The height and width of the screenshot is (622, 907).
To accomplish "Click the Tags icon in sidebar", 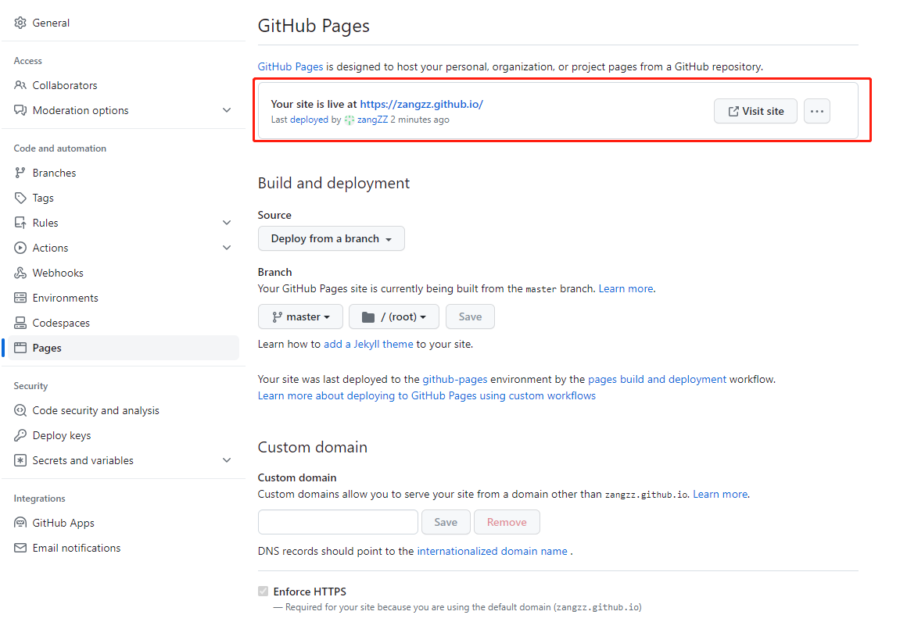I will 20,198.
